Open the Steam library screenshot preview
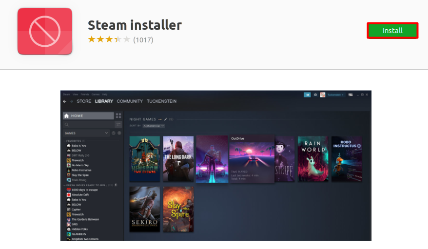 215,166
